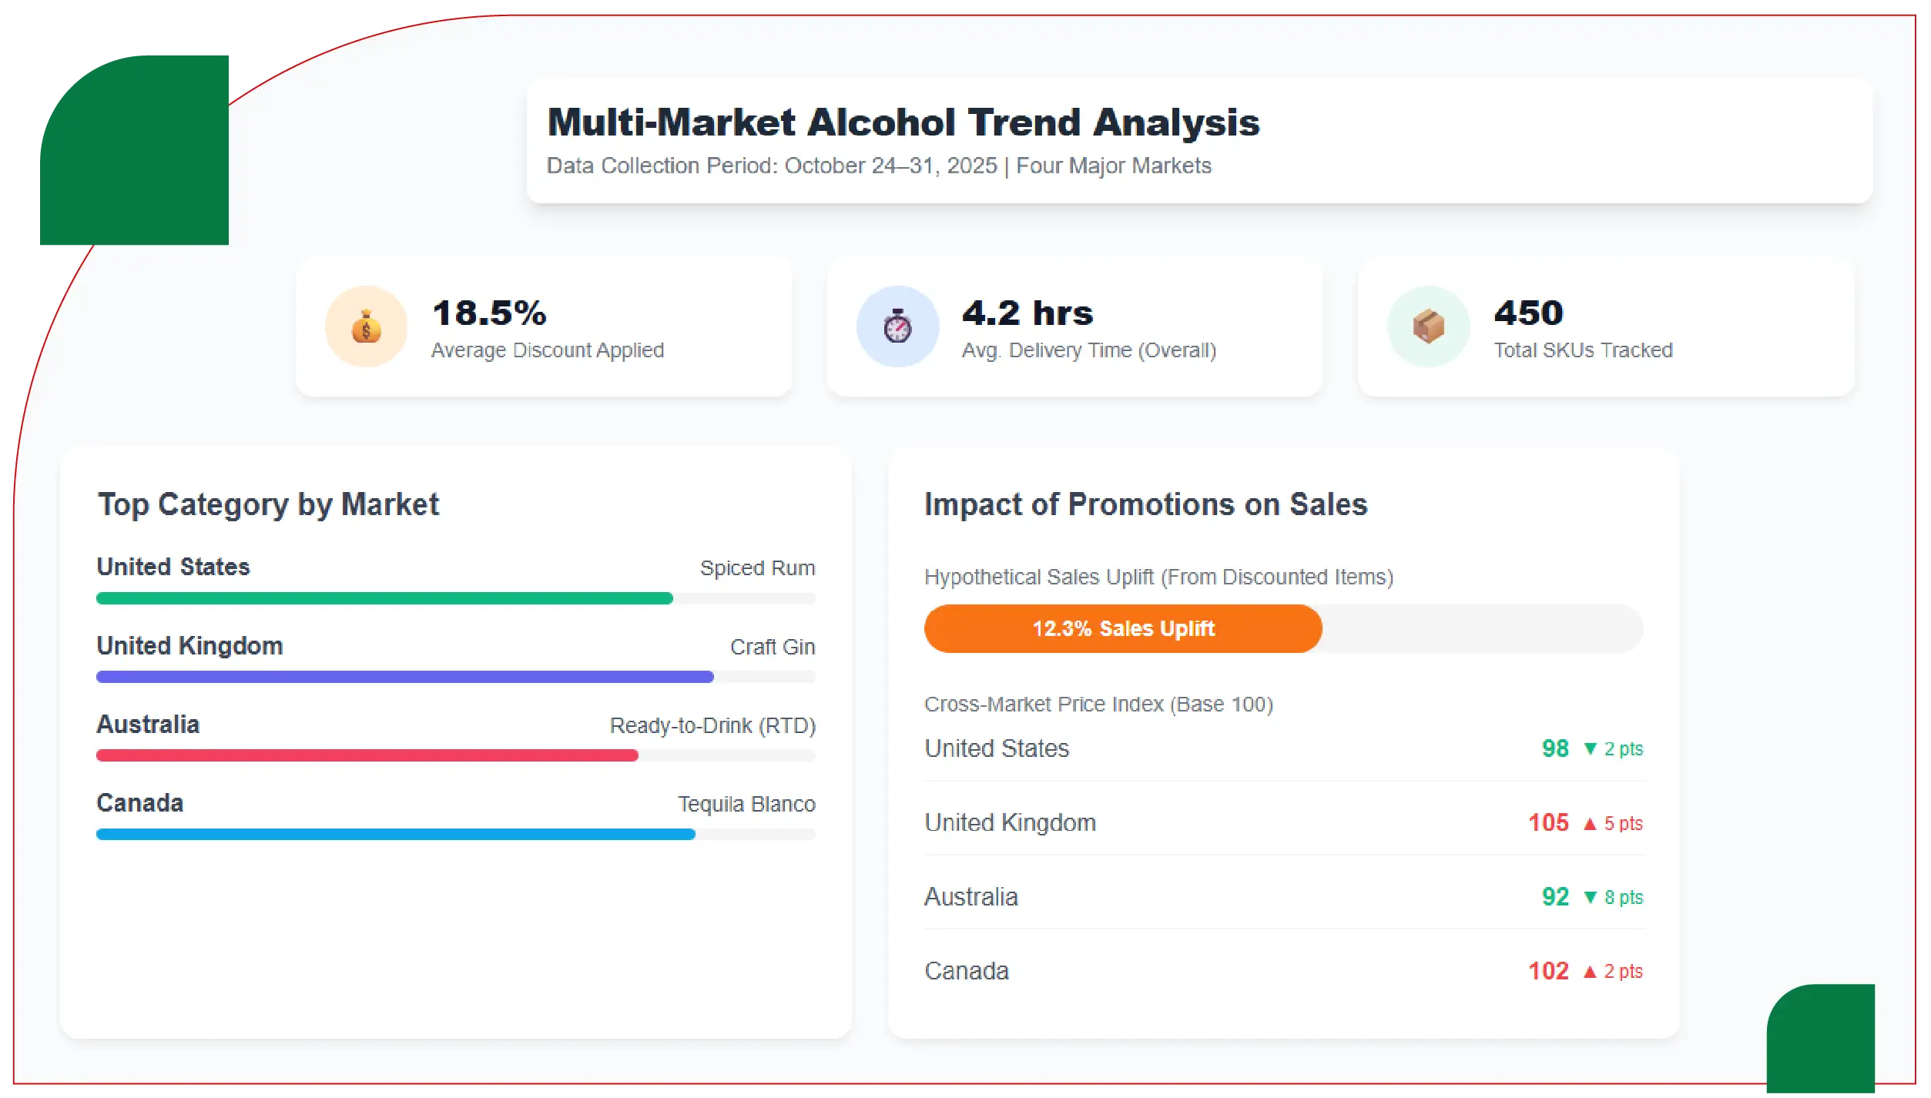This screenshot has height=1098, width=1931.
Task: Click the red Australia category bar
Action: click(367, 755)
